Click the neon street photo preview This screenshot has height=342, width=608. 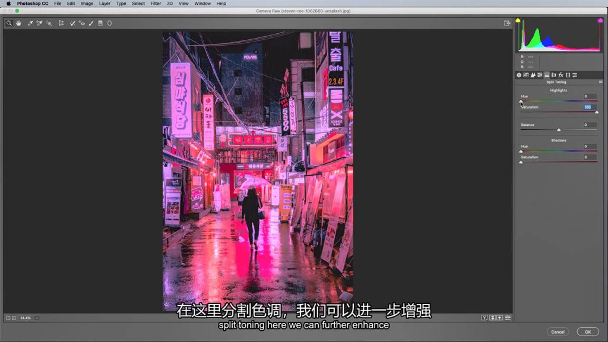pos(258,171)
